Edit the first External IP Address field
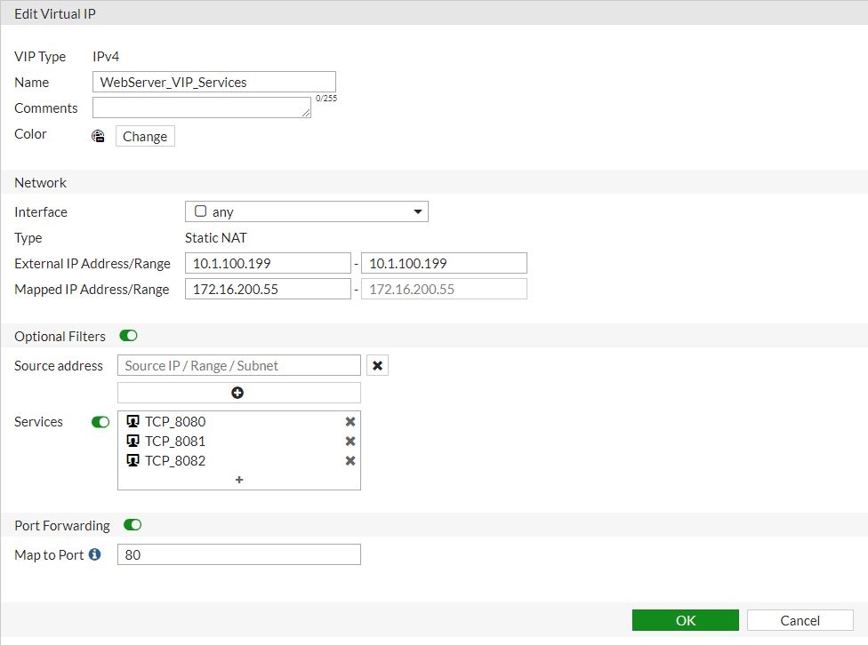 pyautogui.click(x=267, y=262)
